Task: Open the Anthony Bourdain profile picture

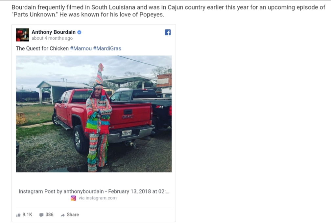Action: coord(22,35)
